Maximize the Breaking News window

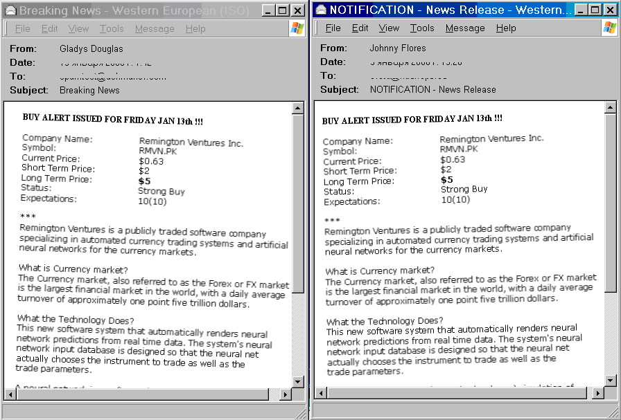[282, 10]
